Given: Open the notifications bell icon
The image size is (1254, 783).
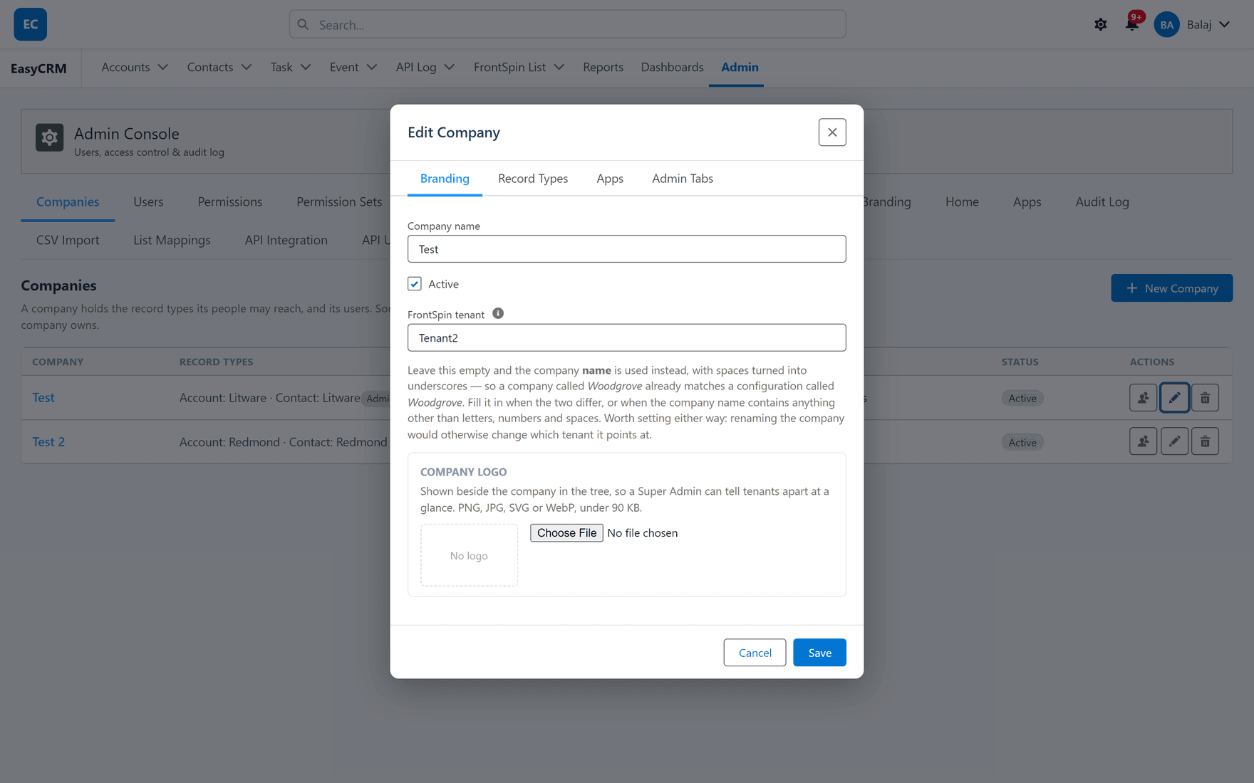Looking at the screenshot, I should coord(1132,24).
